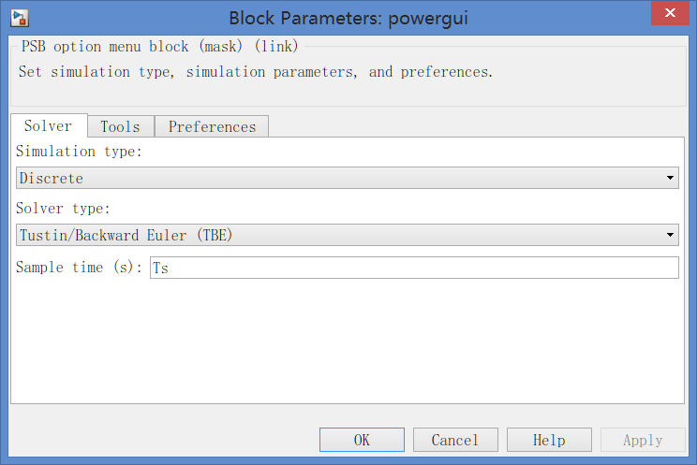
Task: Close the Block Parameters dialog
Action: [x=670, y=13]
